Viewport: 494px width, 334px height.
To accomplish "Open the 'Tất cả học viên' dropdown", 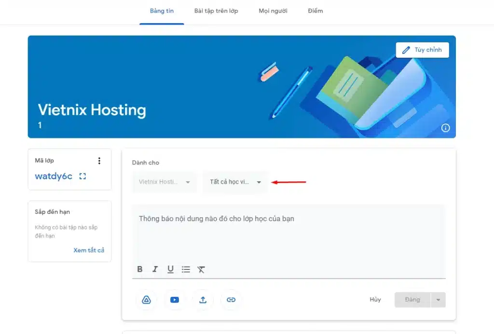I will point(235,182).
